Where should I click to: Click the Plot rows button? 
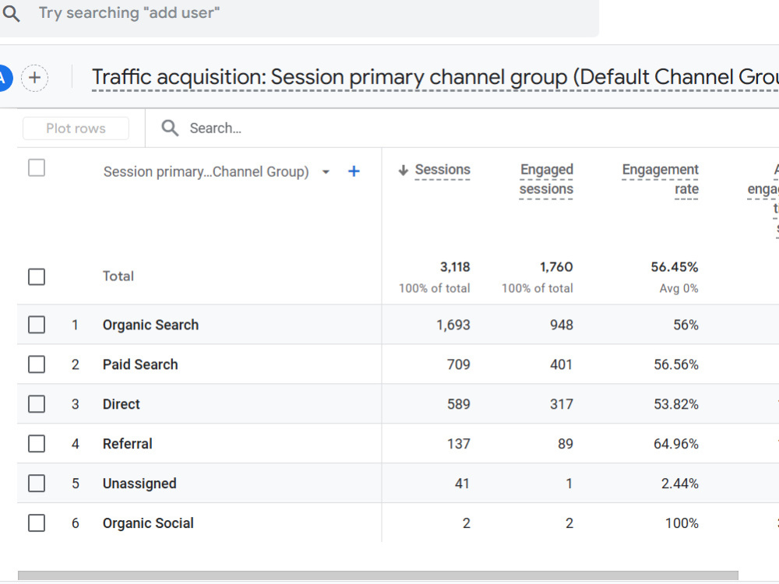pyautogui.click(x=76, y=128)
